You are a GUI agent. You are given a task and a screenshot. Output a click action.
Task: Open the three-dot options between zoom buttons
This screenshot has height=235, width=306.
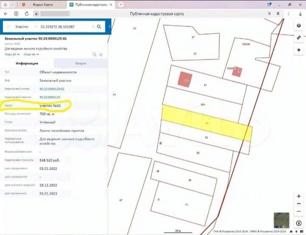point(299,204)
